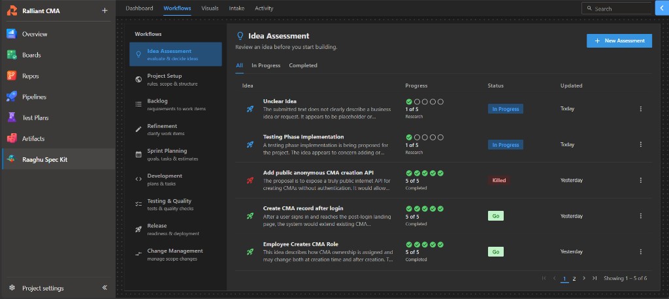Click the Project settings gear icon
This screenshot has width=669, height=299.
12,288
